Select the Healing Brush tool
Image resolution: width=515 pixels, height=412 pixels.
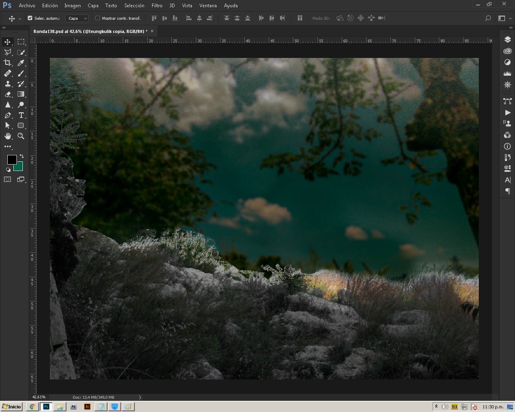(8, 73)
